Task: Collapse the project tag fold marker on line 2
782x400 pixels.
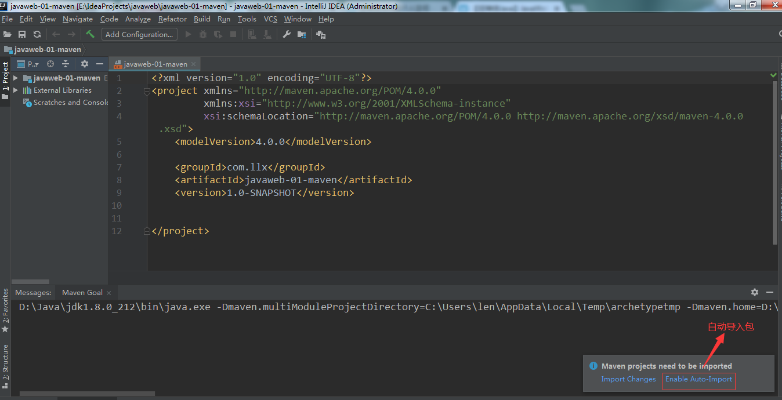Action: click(x=147, y=90)
